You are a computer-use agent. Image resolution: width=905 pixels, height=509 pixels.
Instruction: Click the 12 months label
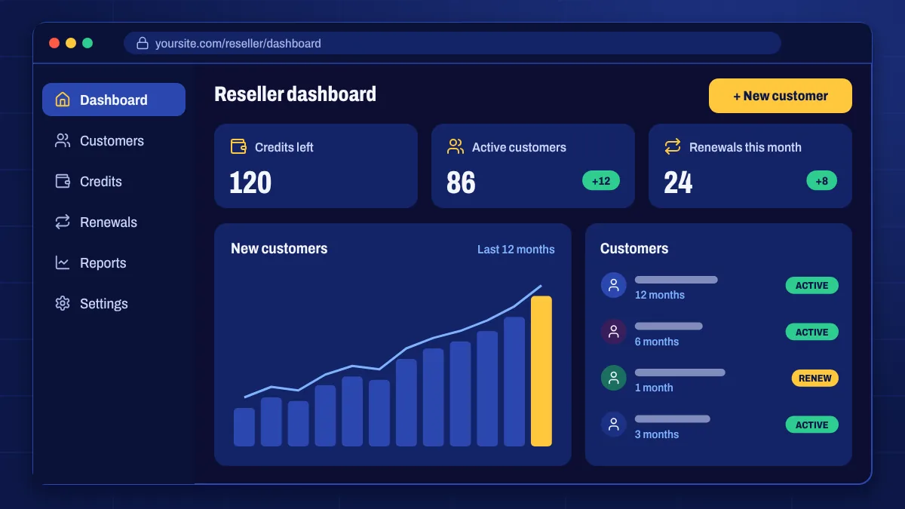pyautogui.click(x=660, y=295)
